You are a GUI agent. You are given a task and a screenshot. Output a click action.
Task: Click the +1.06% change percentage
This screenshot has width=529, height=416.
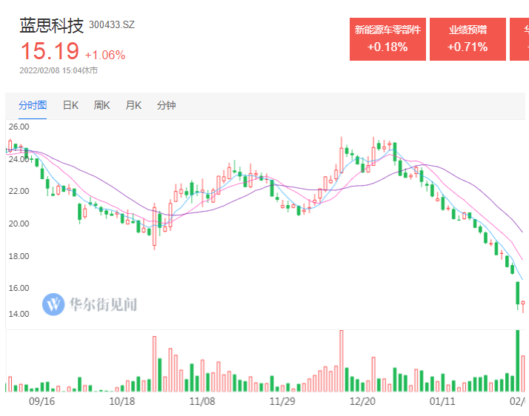point(105,55)
